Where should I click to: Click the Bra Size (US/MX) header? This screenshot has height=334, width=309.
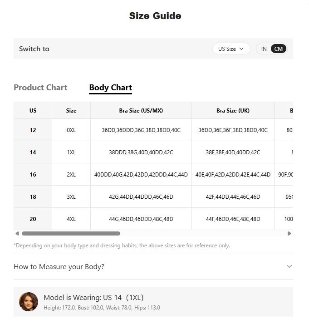point(141,110)
